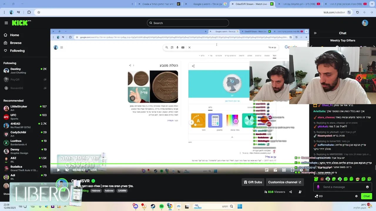Viewport: 376px width, 211px height.
Task: Select the OdedSVR Stream browser tab
Action: pos(253,4)
